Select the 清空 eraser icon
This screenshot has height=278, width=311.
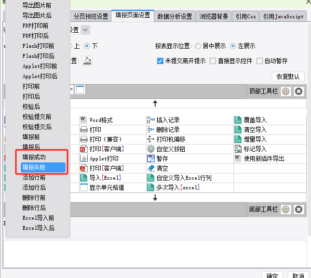pyautogui.click(x=150, y=168)
